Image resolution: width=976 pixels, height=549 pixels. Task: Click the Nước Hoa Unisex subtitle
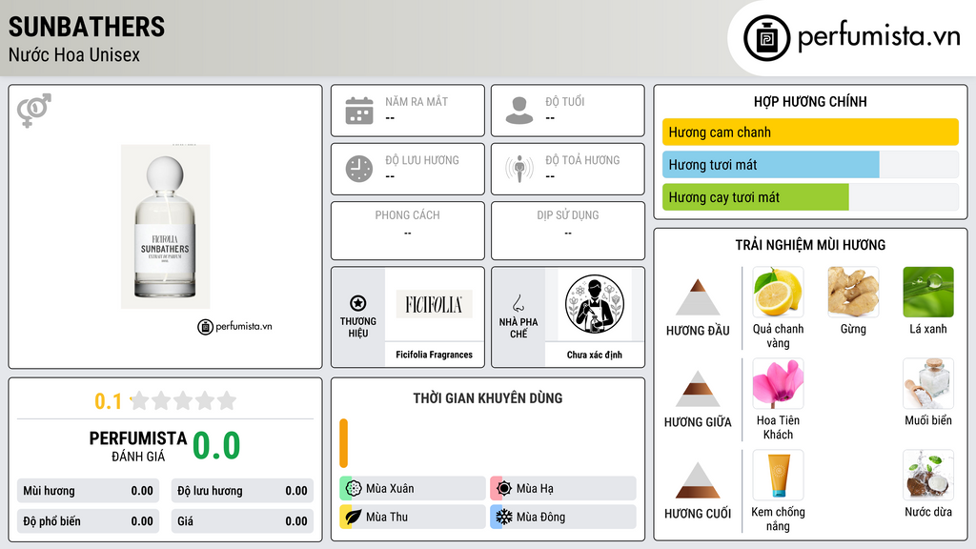(x=74, y=54)
